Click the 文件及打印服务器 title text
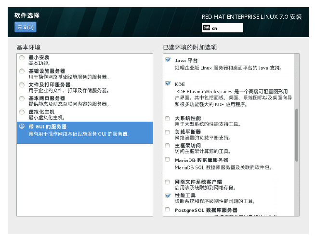Screen dimensions: 315x238 click(49, 84)
